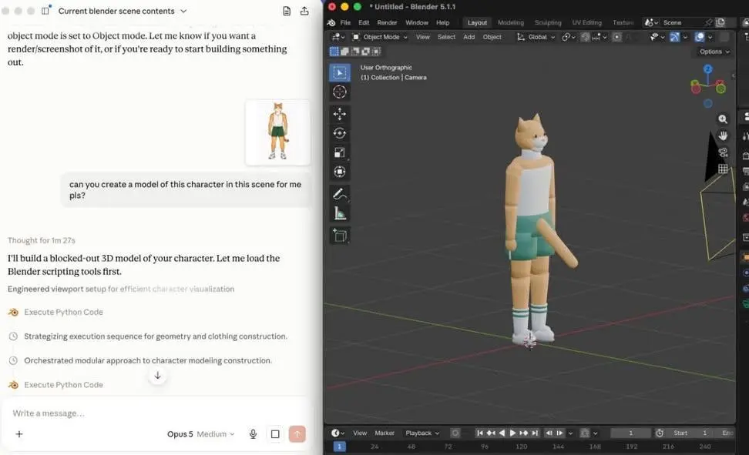
Task: Click the Start frame field
Action: coord(690,433)
